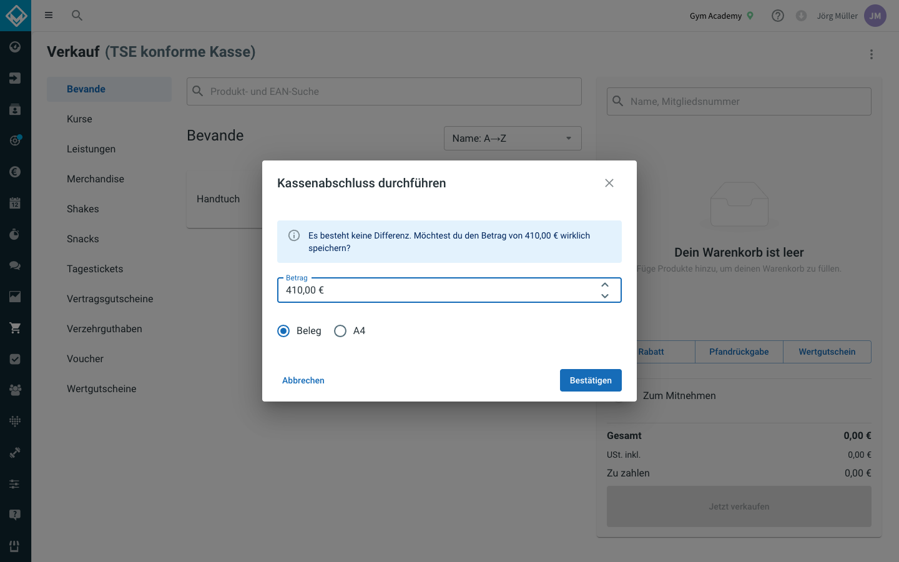This screenshot has height=562, width=899.
Task: Click the Bestätigen button
Action: pyautogui.click(x=591, y=380)
